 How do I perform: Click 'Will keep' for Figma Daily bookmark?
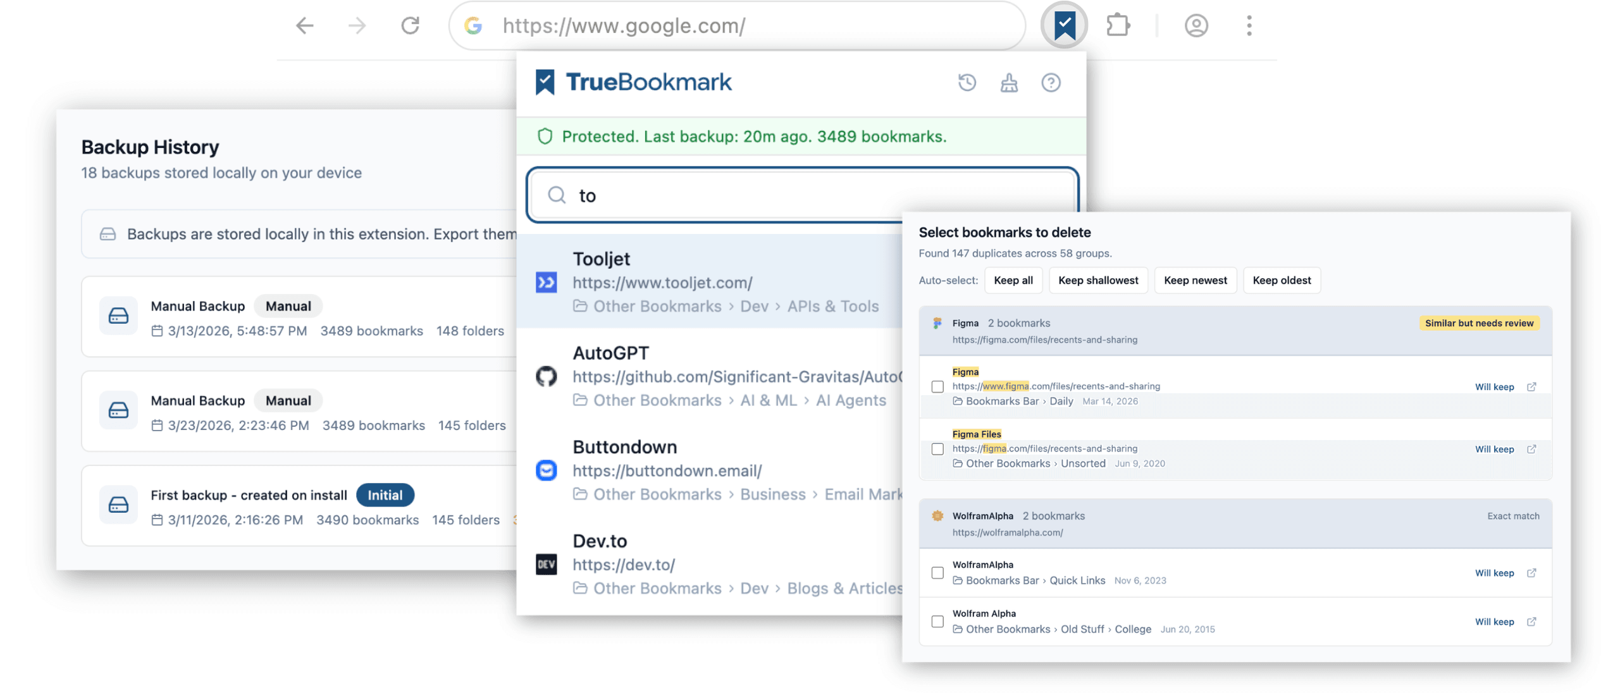pos(1494,387)
